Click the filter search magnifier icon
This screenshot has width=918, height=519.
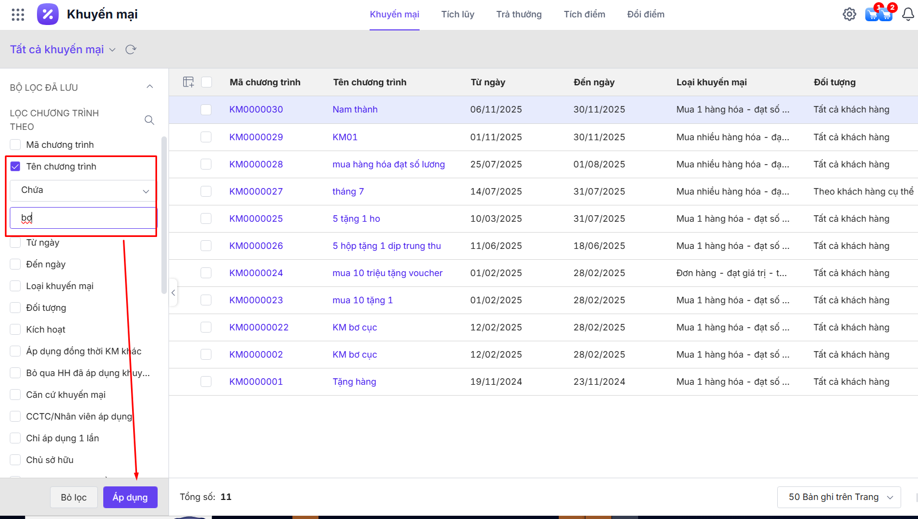[x=149, y=120]
